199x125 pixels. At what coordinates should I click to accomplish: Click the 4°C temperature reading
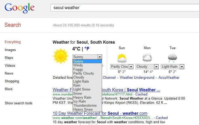click(x=76, y=49)
